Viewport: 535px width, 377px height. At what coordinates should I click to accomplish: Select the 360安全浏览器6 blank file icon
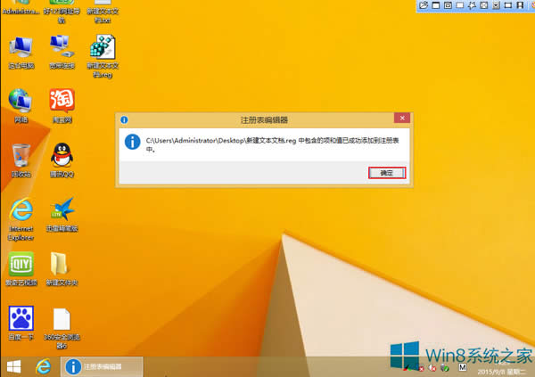pyautogui.click(x=62, y=328)
